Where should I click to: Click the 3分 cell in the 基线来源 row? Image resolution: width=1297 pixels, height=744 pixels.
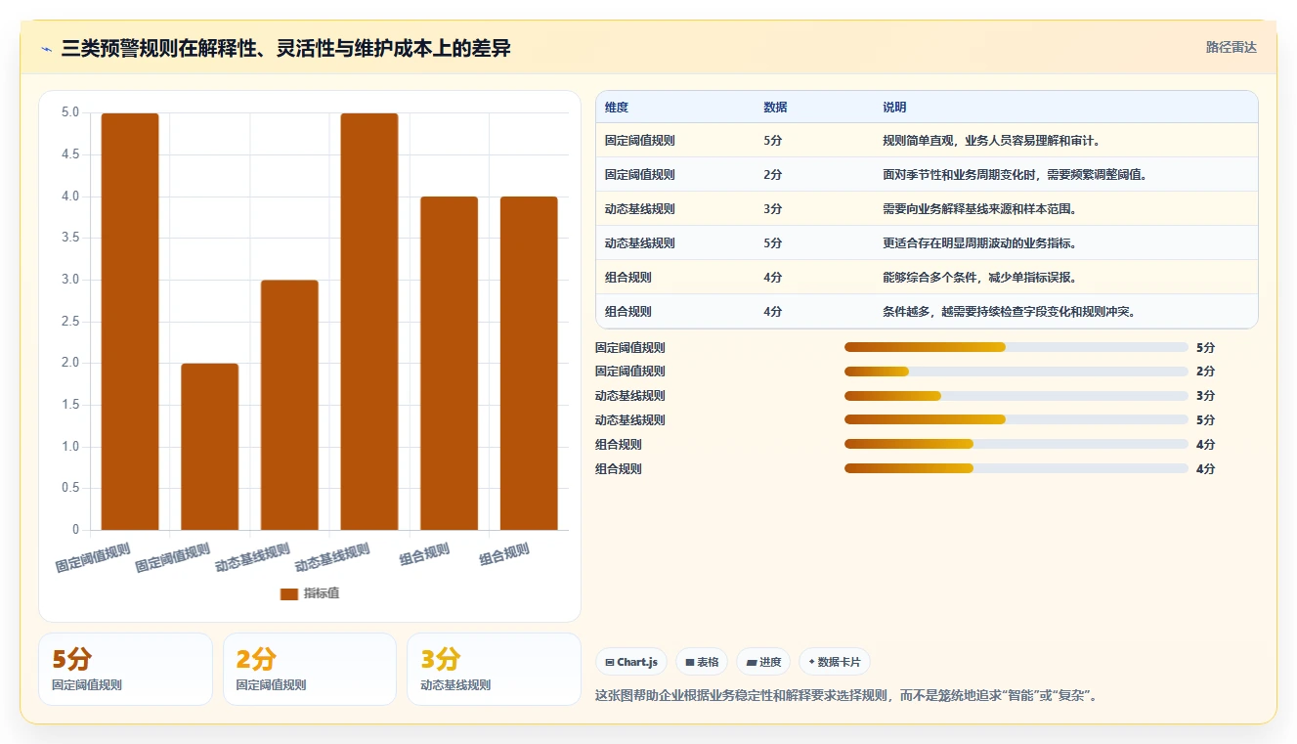[773, 209]
